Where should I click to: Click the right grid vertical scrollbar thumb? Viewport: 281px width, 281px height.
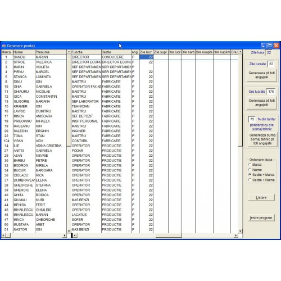(x=240, y=101)
